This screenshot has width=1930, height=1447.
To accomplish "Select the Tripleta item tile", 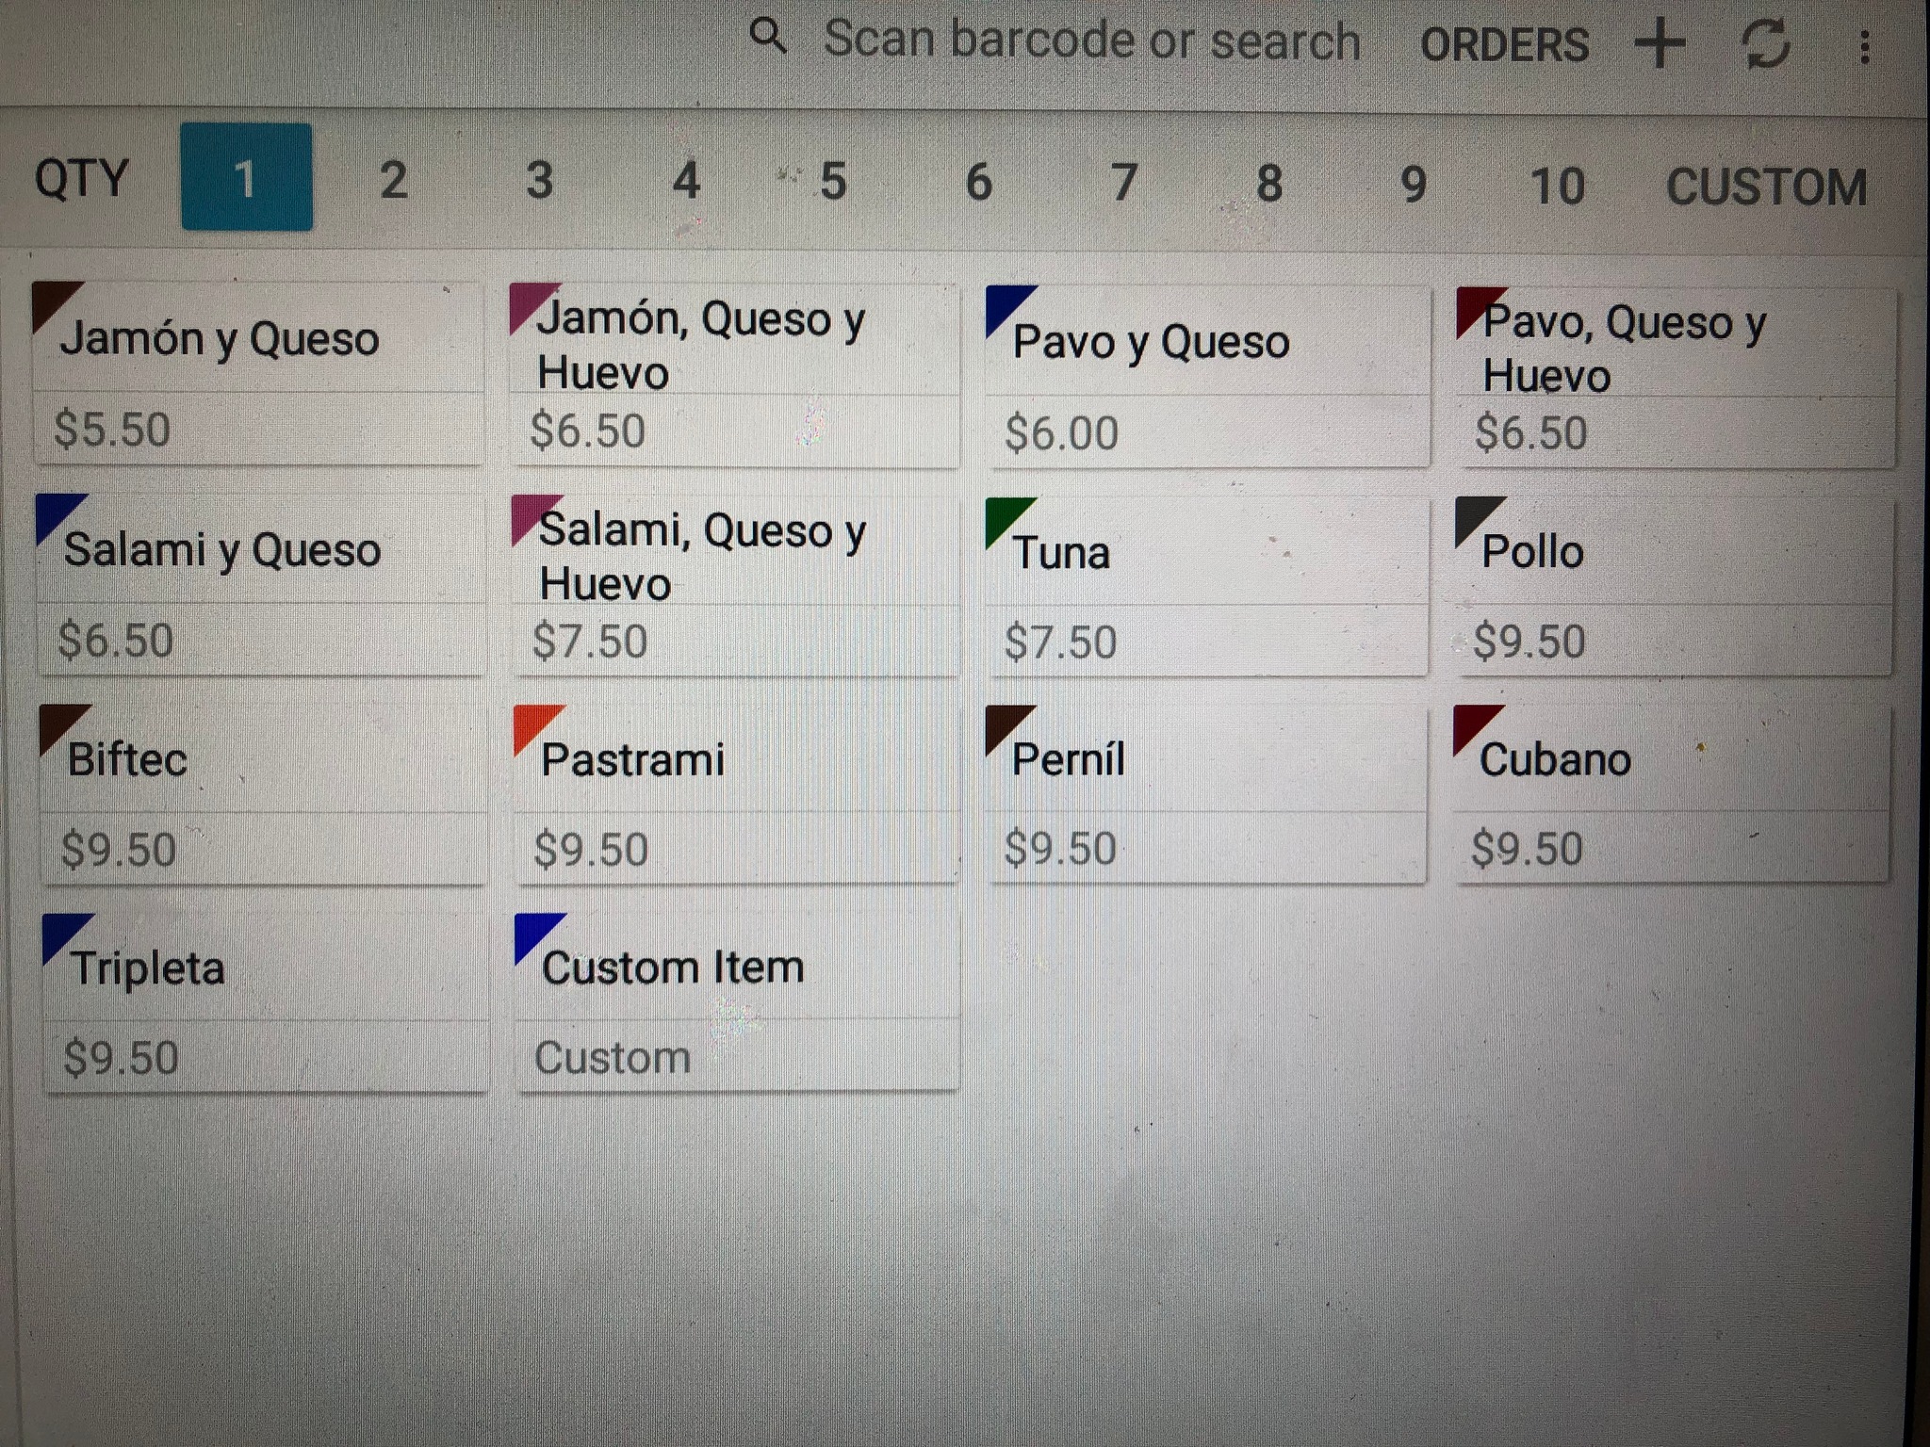I will point(266,1004).
